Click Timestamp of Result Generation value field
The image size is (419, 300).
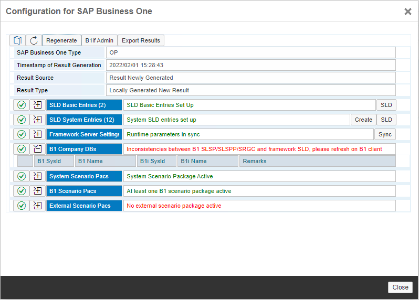[251, 65]
